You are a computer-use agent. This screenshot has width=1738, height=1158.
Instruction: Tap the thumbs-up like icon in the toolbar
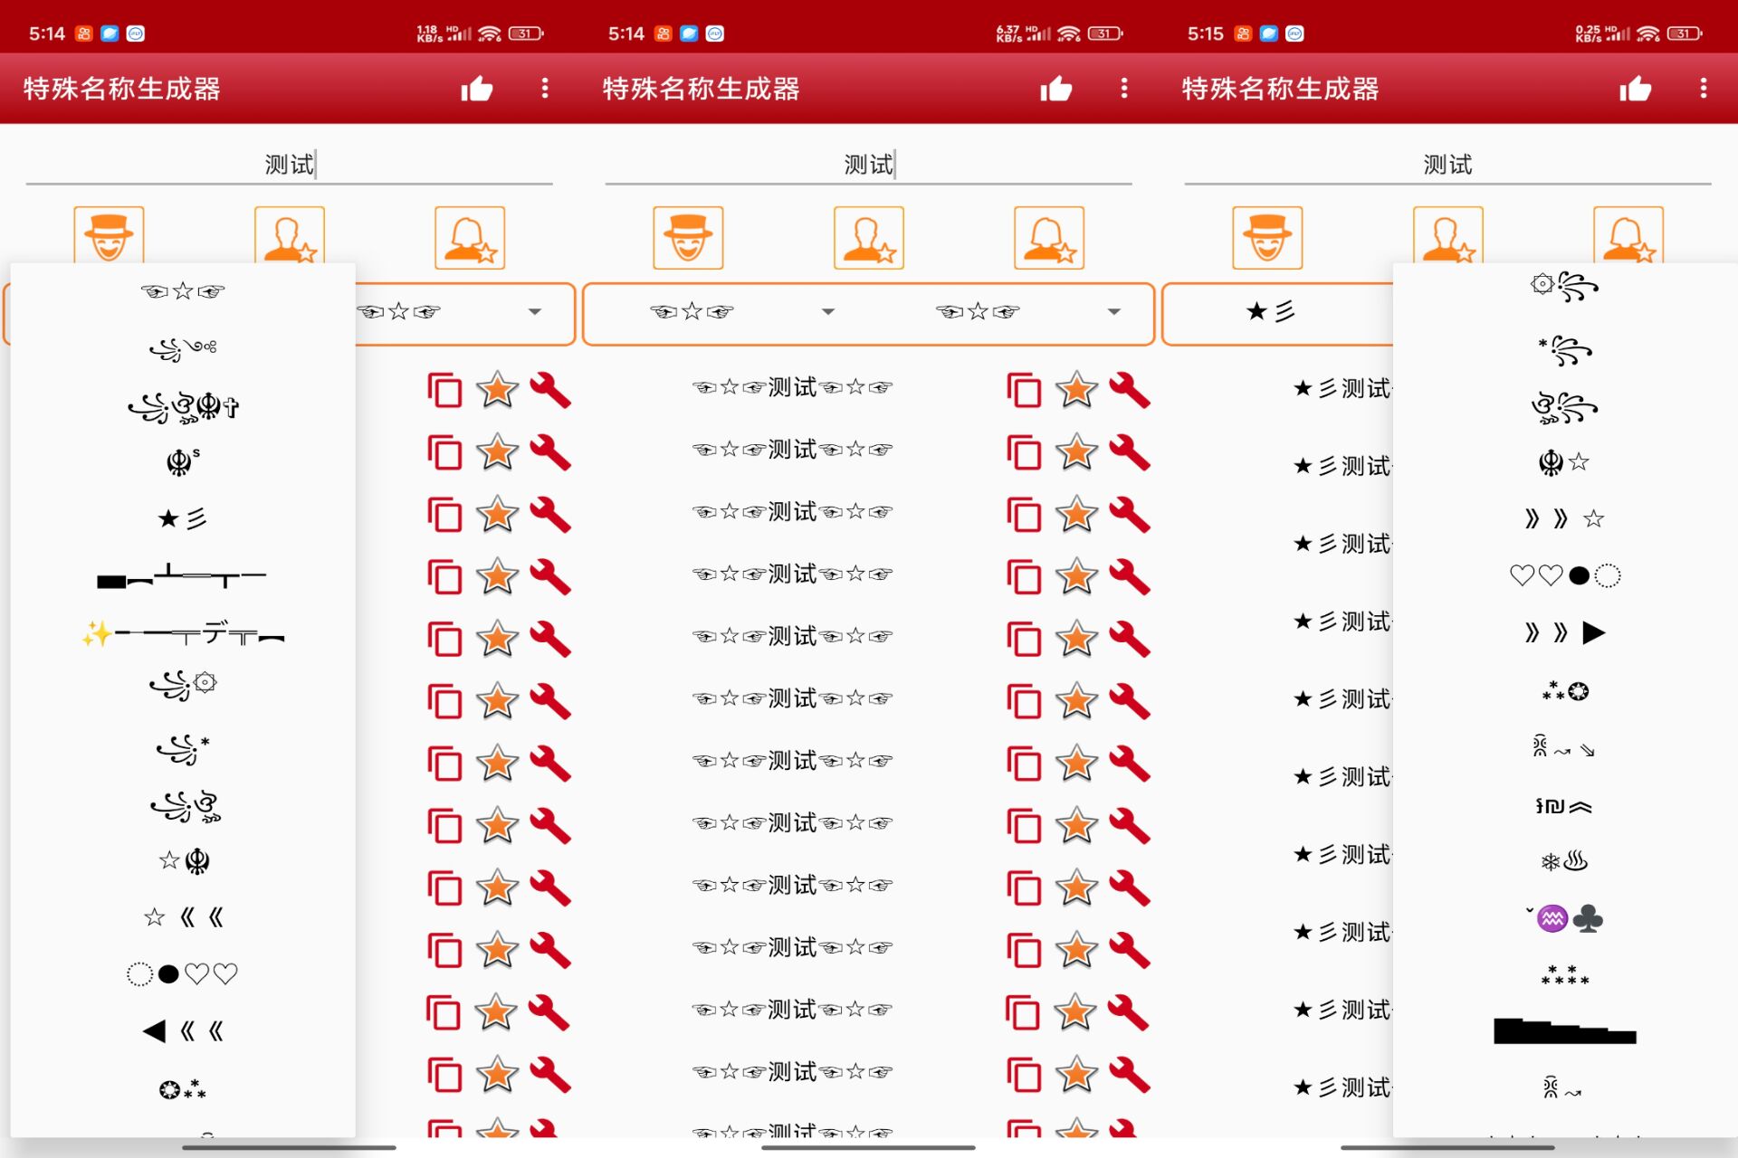pos(478,89)
